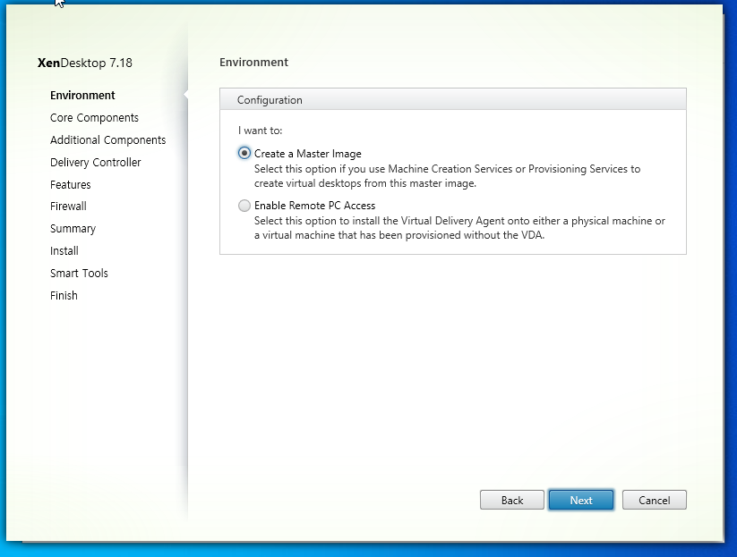Click text 'Select this option if you use Machine Creation Services'
Viewport: 737px width, 557px height.
pos(383,169)
